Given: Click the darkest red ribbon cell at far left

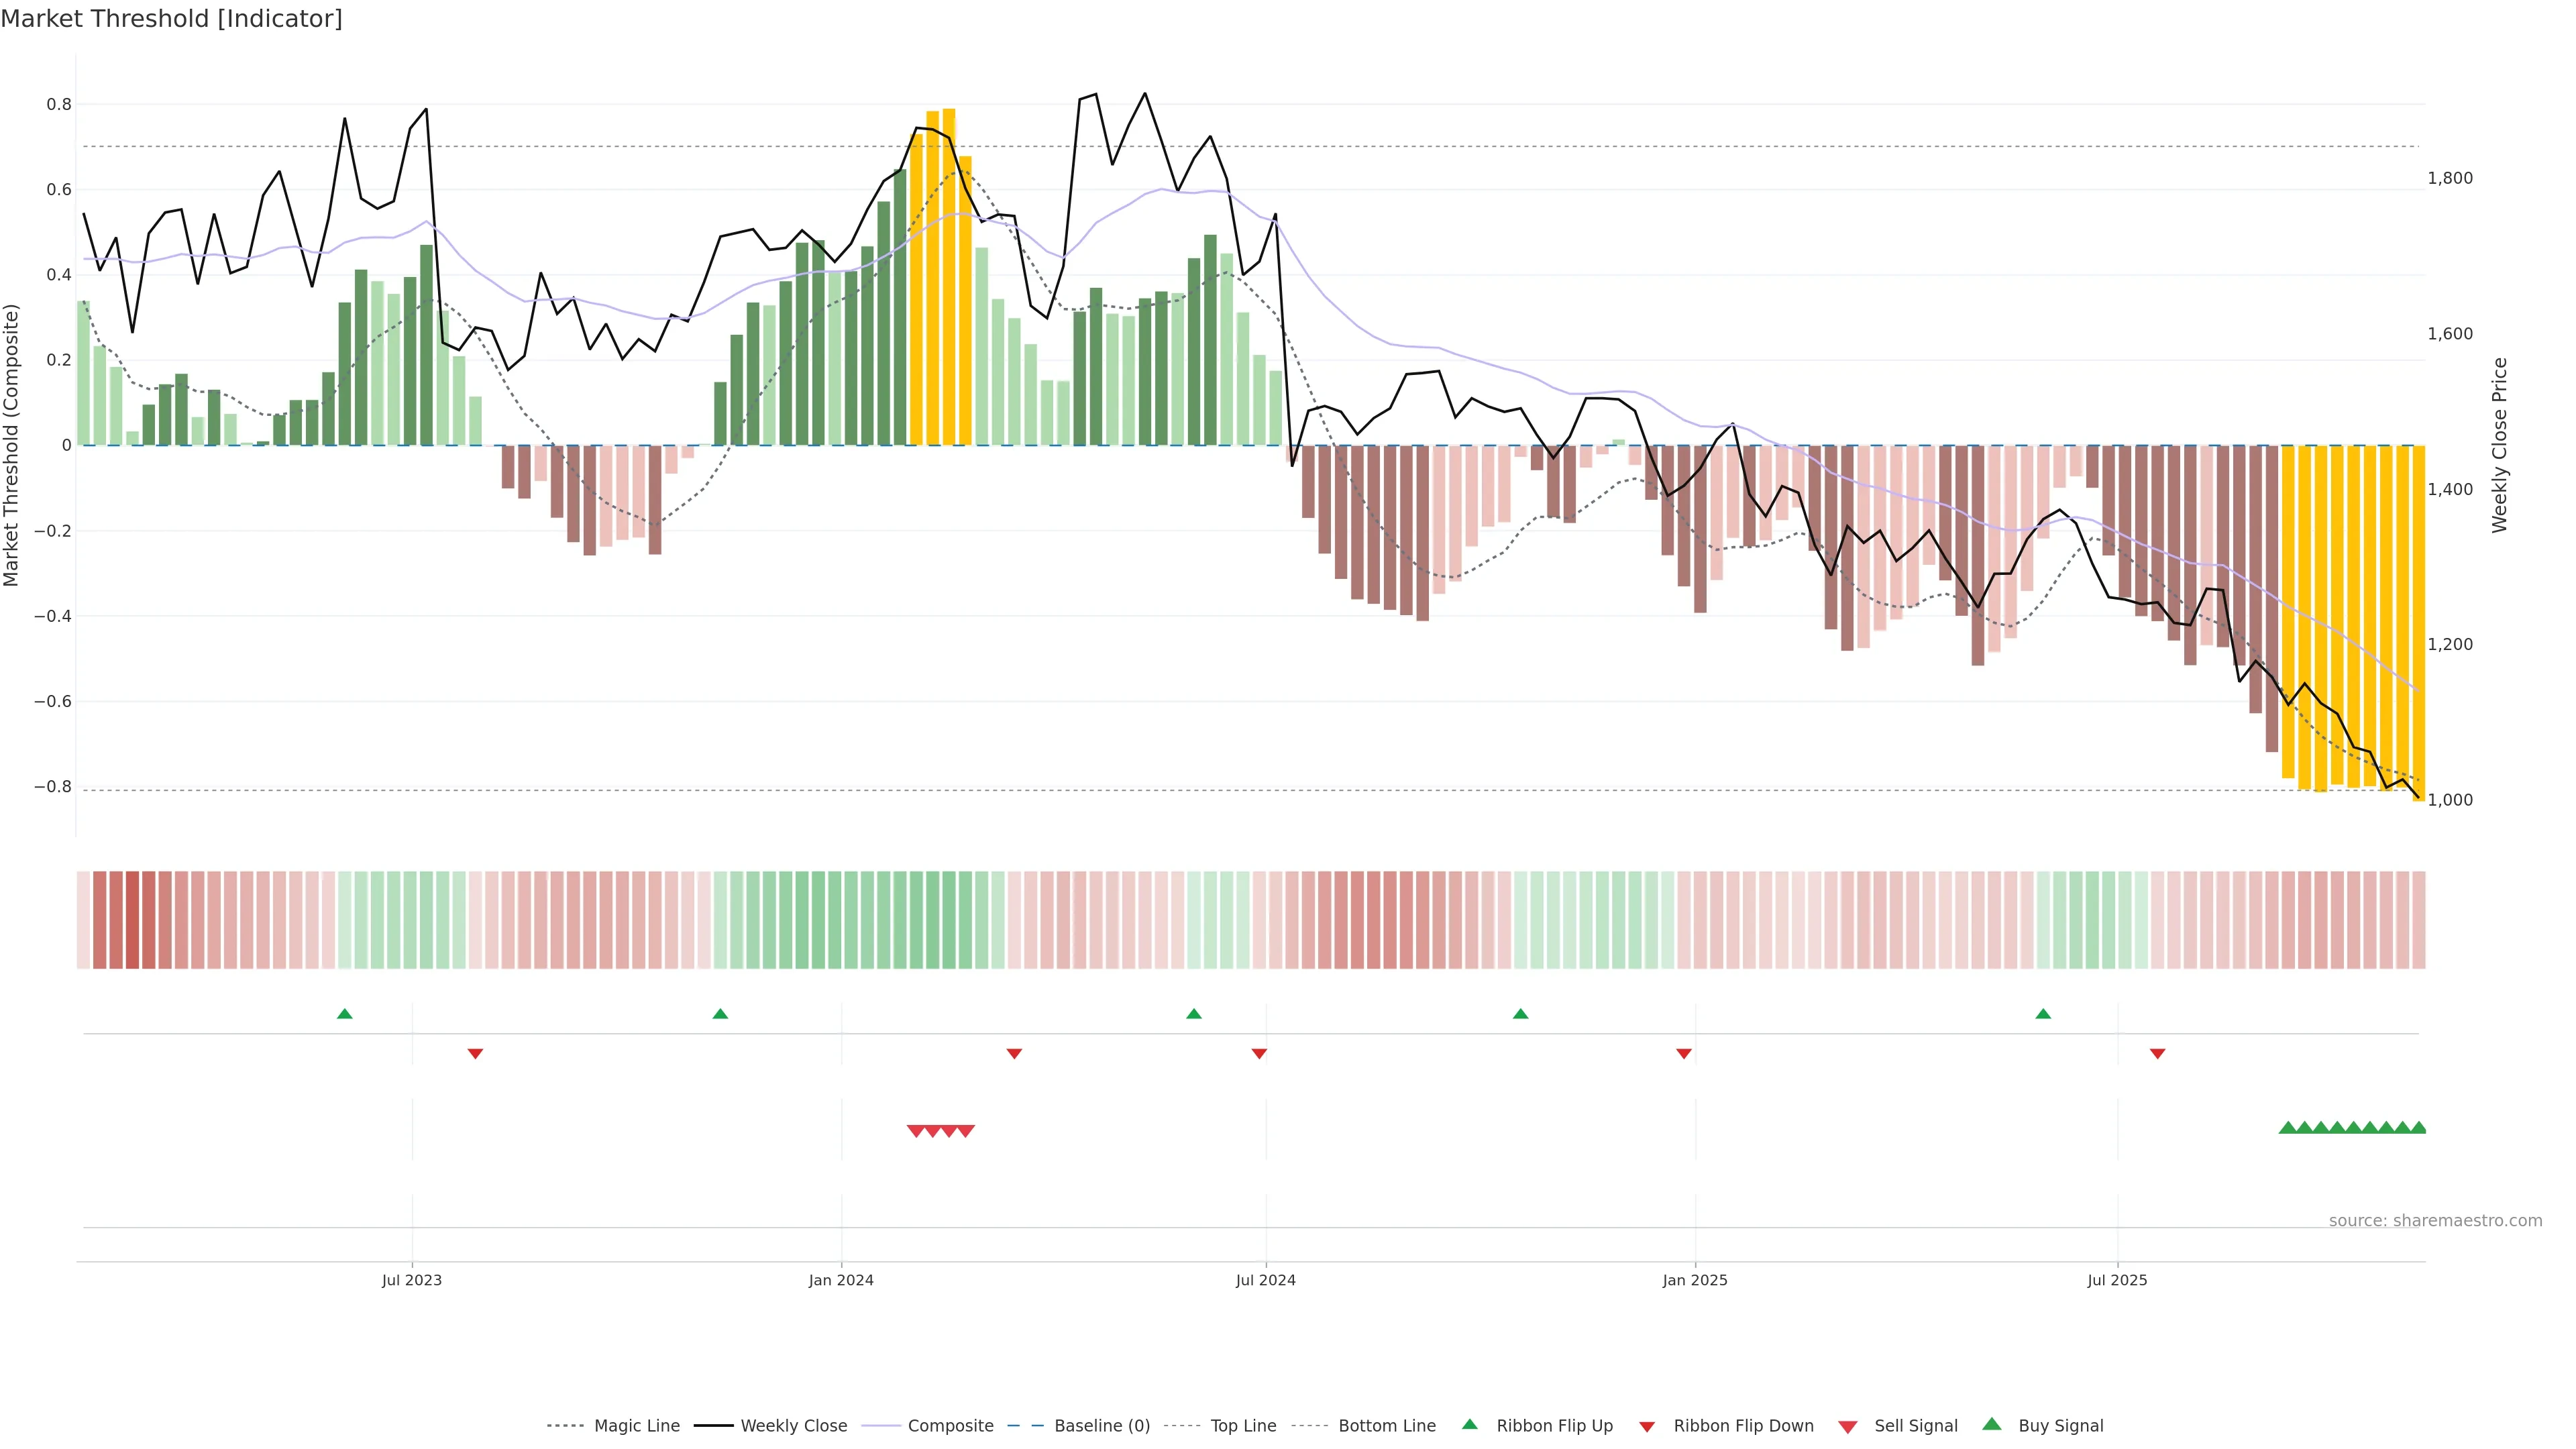Looking at the screenshot, I should pos(132,920).
